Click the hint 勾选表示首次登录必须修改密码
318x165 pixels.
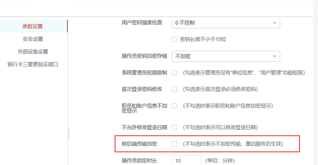click(x=220, y=89)
